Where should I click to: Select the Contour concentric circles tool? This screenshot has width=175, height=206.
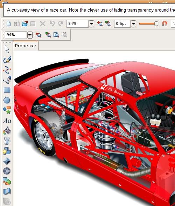click(7, 171)
